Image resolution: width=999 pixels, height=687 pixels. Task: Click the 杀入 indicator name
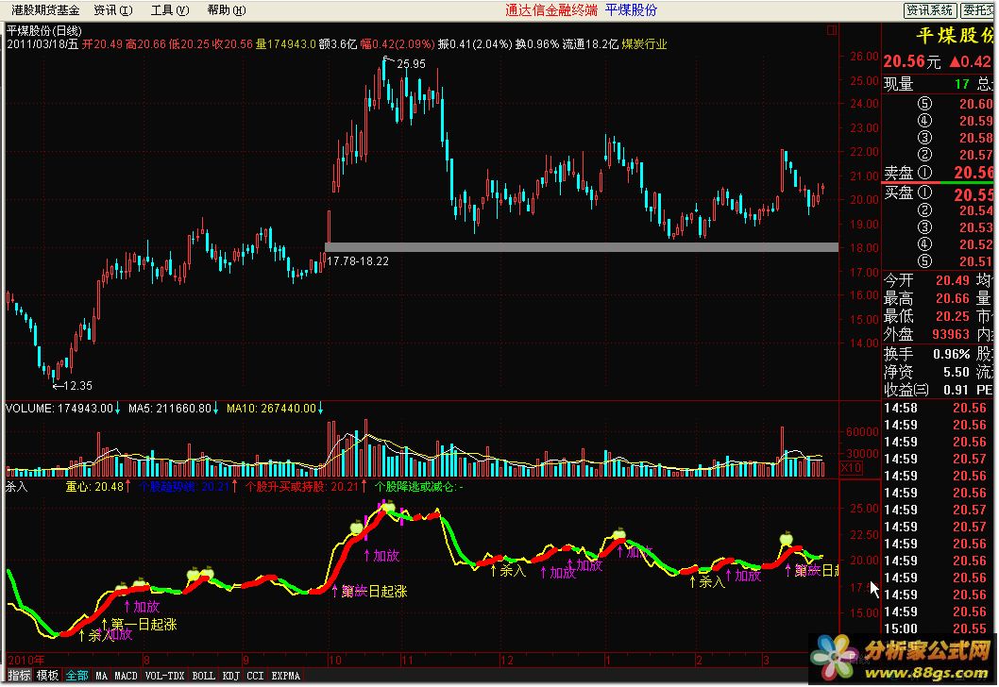point(17,487)
